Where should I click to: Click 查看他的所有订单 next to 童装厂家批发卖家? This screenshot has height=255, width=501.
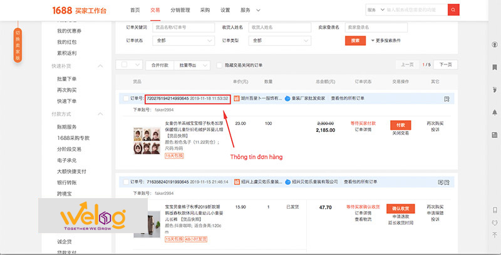point(348,99)
